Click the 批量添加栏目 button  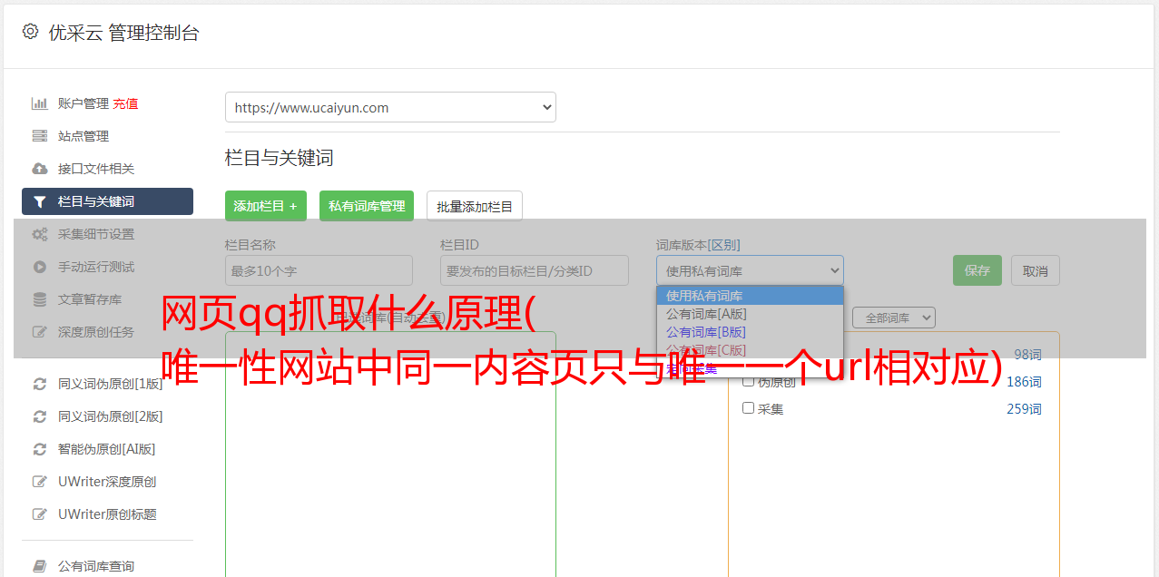click(x=475, y=206)
